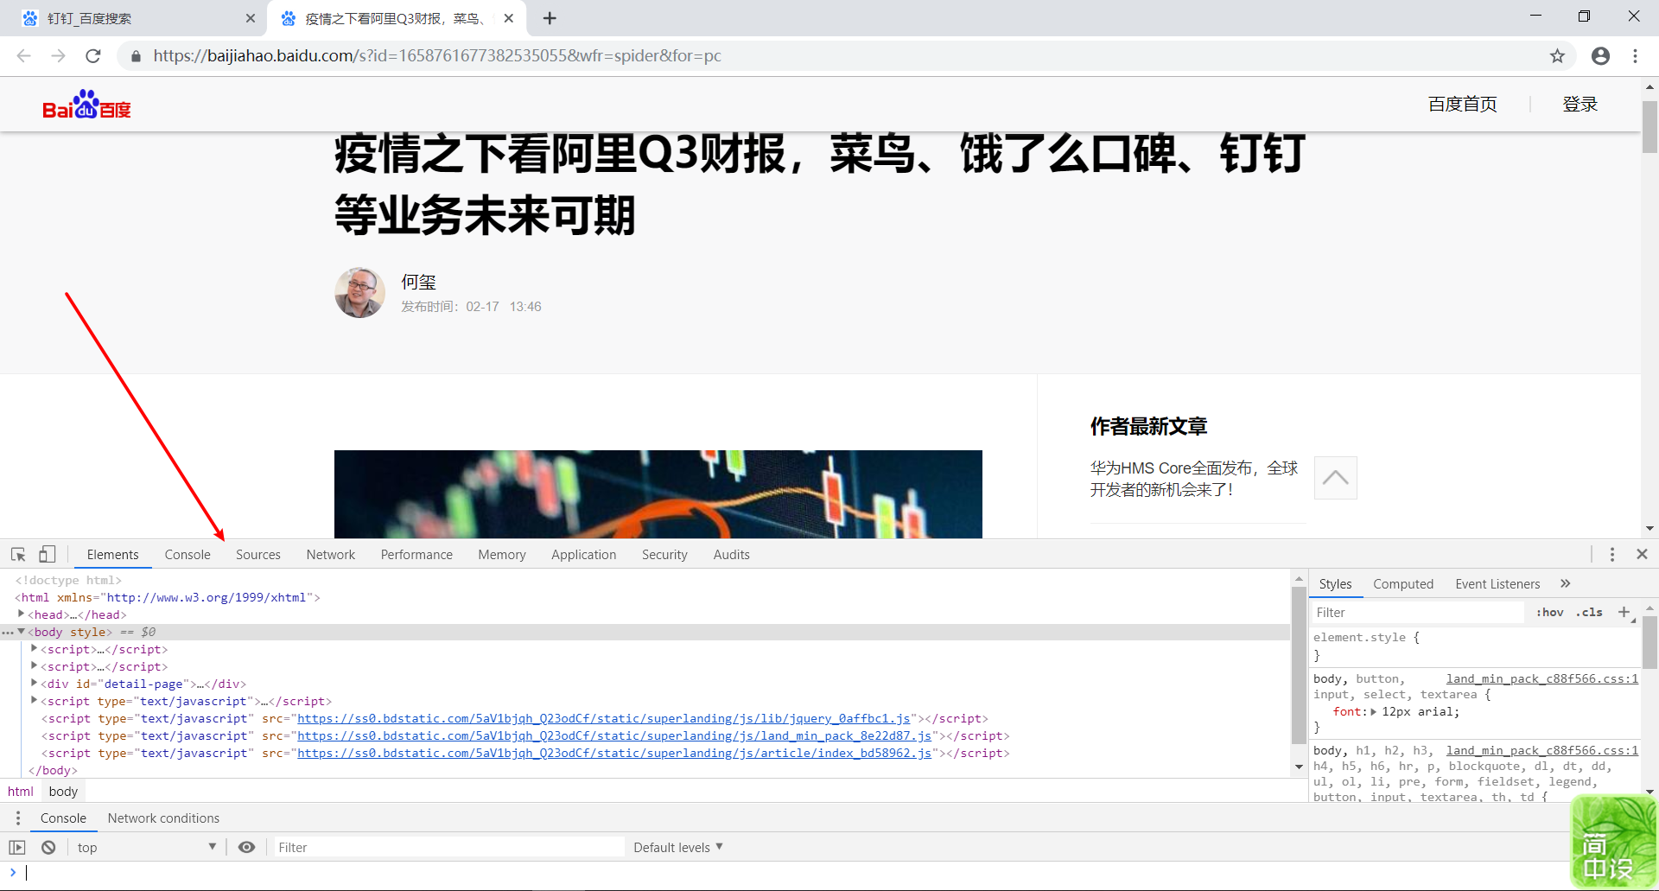The image size is (1659, 891).
Task: Add new style rule plus icon
Action: coord(1624,612)
